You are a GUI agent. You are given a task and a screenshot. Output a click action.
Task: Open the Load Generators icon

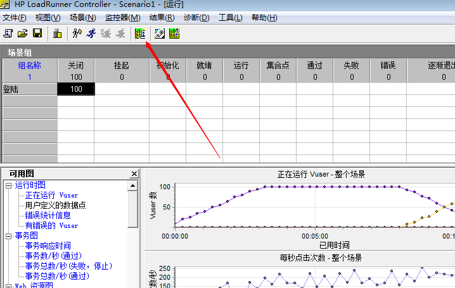point(57,34)
